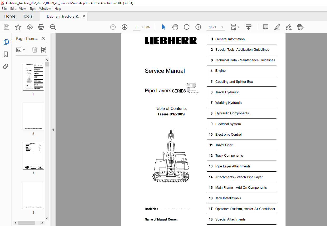Zoom out with minus button

(x=187, y=27)
